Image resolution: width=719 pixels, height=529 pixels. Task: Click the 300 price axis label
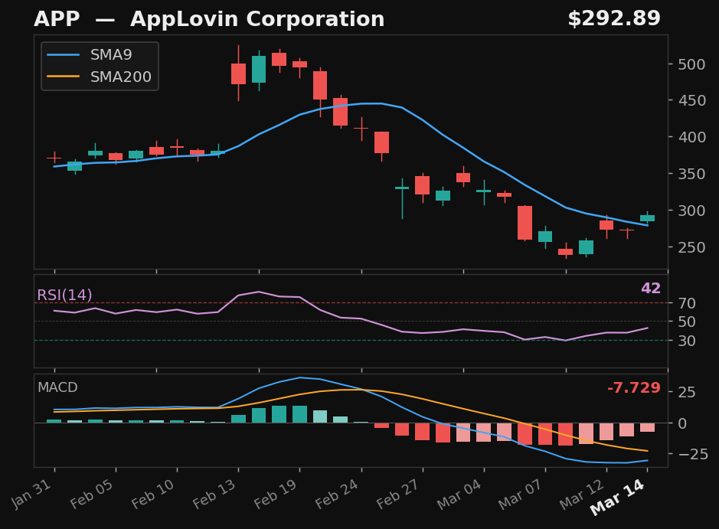(692, 211)
